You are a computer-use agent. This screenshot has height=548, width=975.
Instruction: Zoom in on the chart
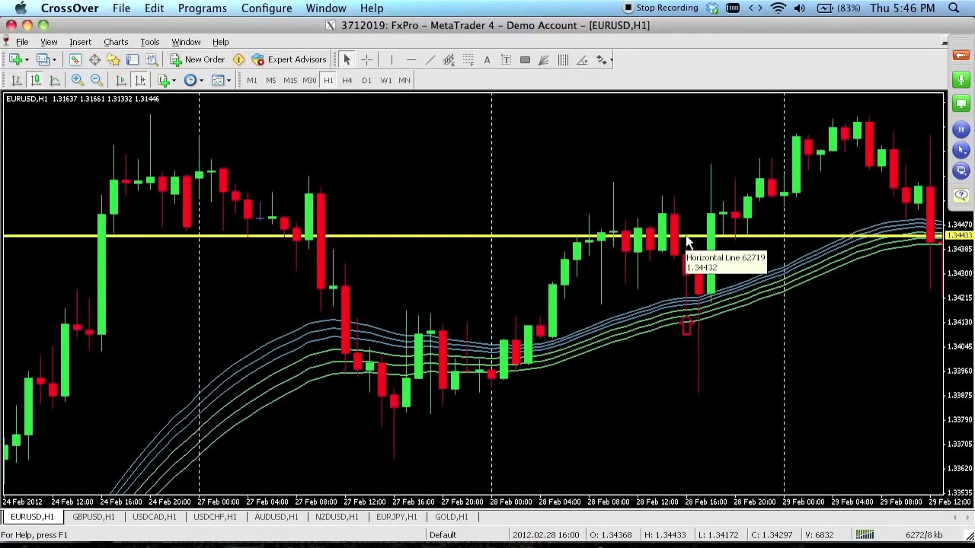tap(77, 80)
